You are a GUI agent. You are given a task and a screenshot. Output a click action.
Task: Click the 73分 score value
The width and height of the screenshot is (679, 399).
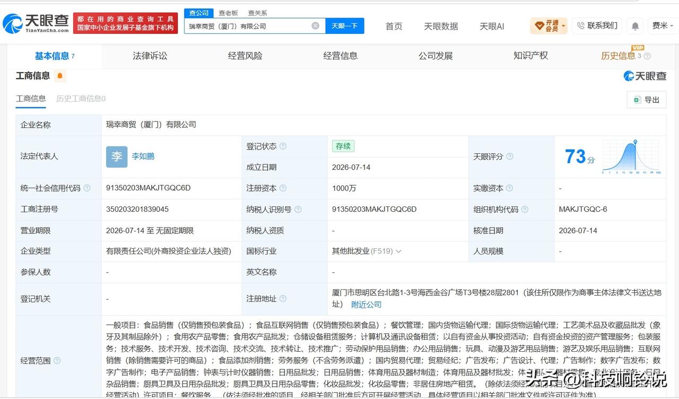[x=580, y=157]
